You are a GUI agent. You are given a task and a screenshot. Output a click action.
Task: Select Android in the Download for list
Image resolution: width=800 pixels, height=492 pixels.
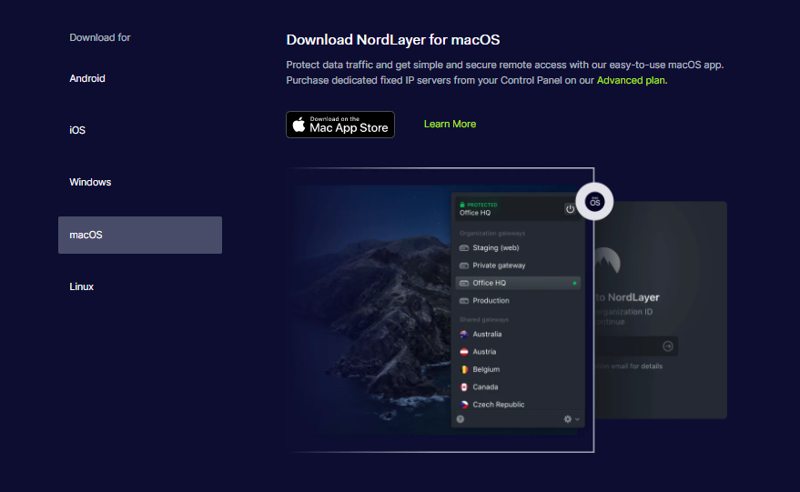pyautogui.click(x=87, y=78)
